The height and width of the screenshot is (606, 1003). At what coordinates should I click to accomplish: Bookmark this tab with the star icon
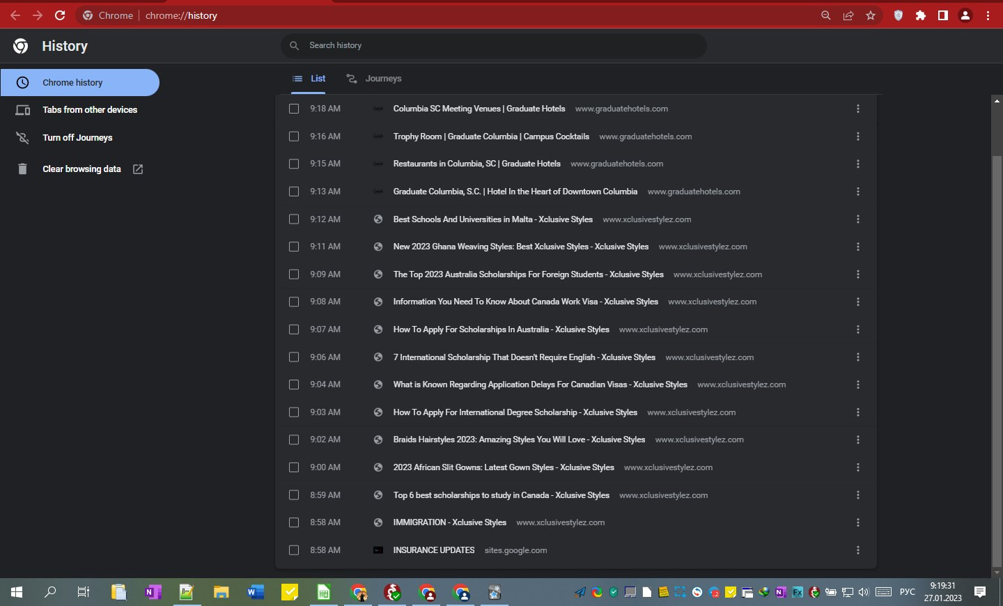pyautogui.click(x=871, y=15)
